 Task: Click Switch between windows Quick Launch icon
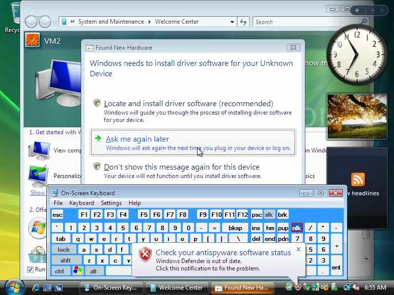(x=59, y=288)
